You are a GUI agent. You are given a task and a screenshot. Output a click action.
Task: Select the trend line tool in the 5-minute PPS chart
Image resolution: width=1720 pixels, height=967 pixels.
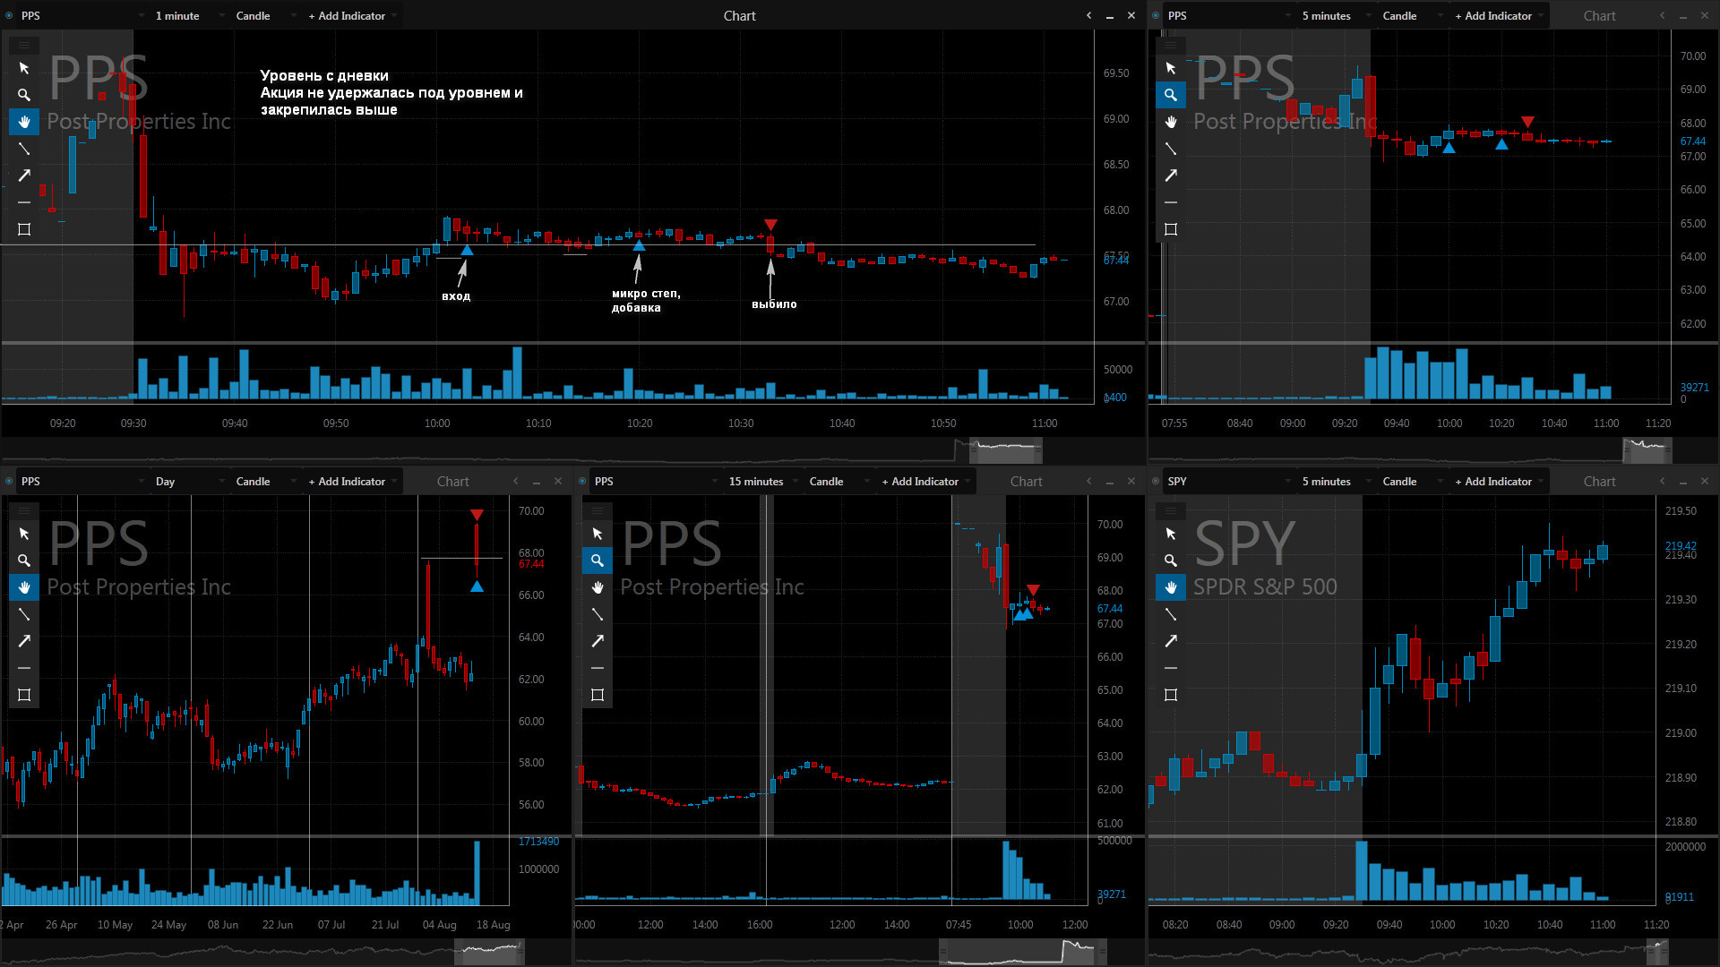1171,149
